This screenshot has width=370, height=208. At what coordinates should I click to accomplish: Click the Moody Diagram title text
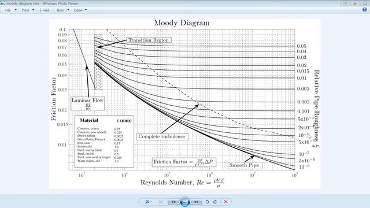click(182, 23)
